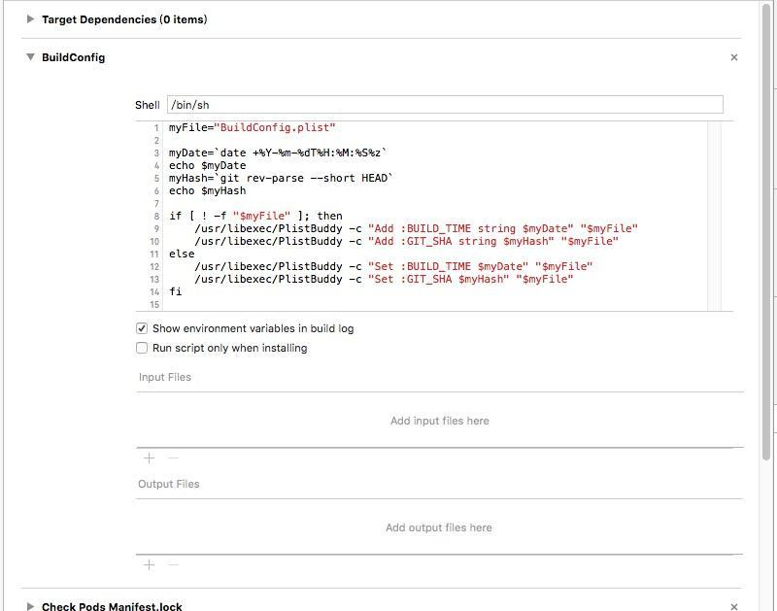This screenshot has height=611, width=777.
Task: Click the Check Pods Manifest.lock title
Action: click(112, 606)
